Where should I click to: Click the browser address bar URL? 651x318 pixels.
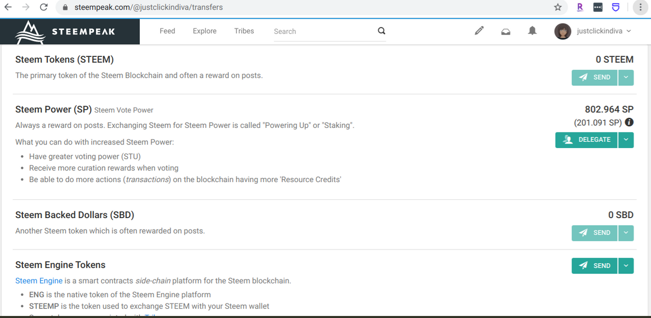pos(149,8)
